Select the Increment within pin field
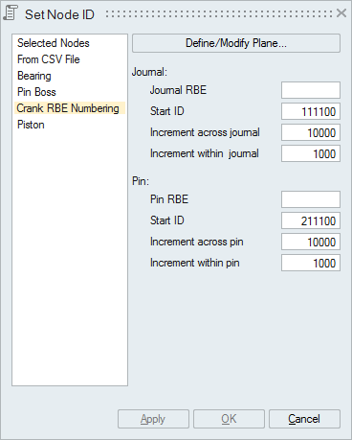This screenshot has height=440, width=352. pyautogui.click(x=311, y=263)
